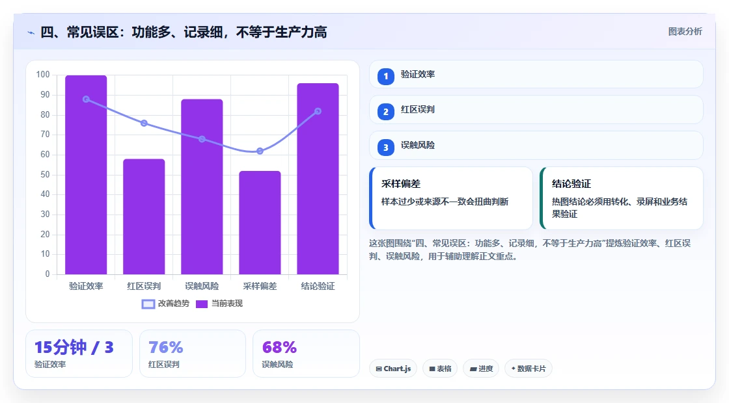Click the x-axis label 结论验证
729x403 pixels.
click(x=318, y=287)
